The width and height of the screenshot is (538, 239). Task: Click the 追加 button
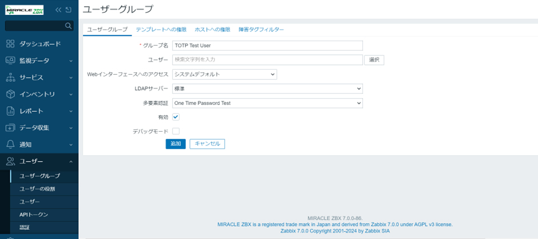click(176, 144)
